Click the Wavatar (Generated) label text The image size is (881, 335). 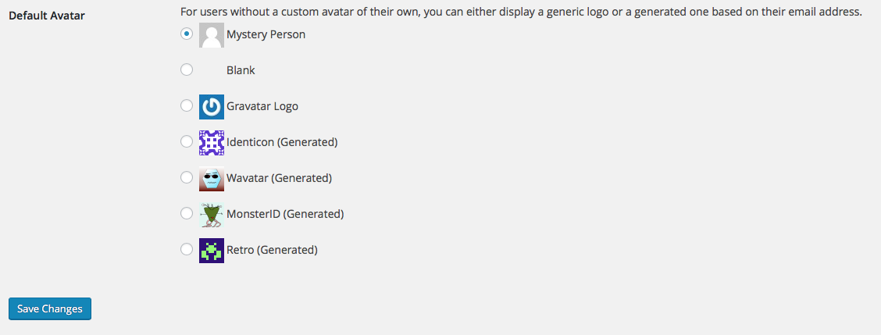point(279,178)
